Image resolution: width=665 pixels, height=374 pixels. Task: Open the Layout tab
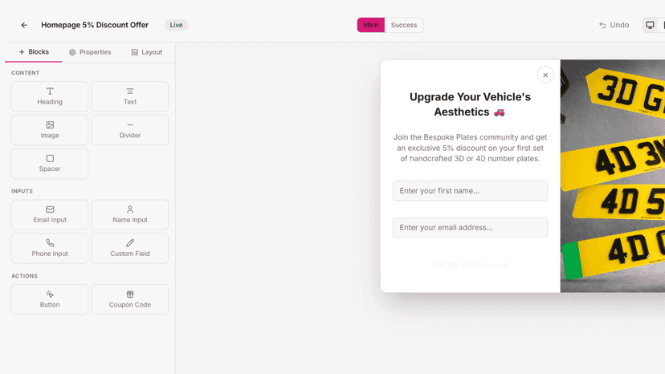point(147,52)
